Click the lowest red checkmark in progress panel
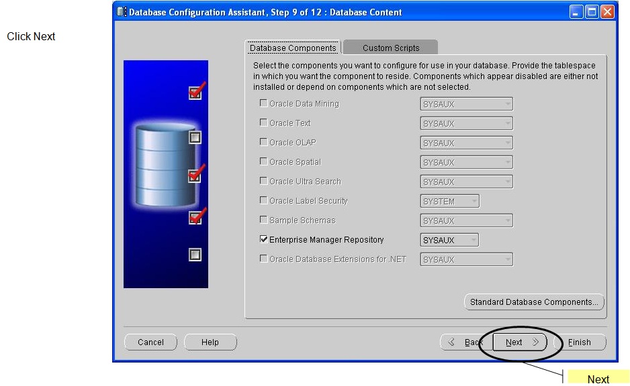The width and height of the screenshot is (630, 386). (x=195, y=217)
